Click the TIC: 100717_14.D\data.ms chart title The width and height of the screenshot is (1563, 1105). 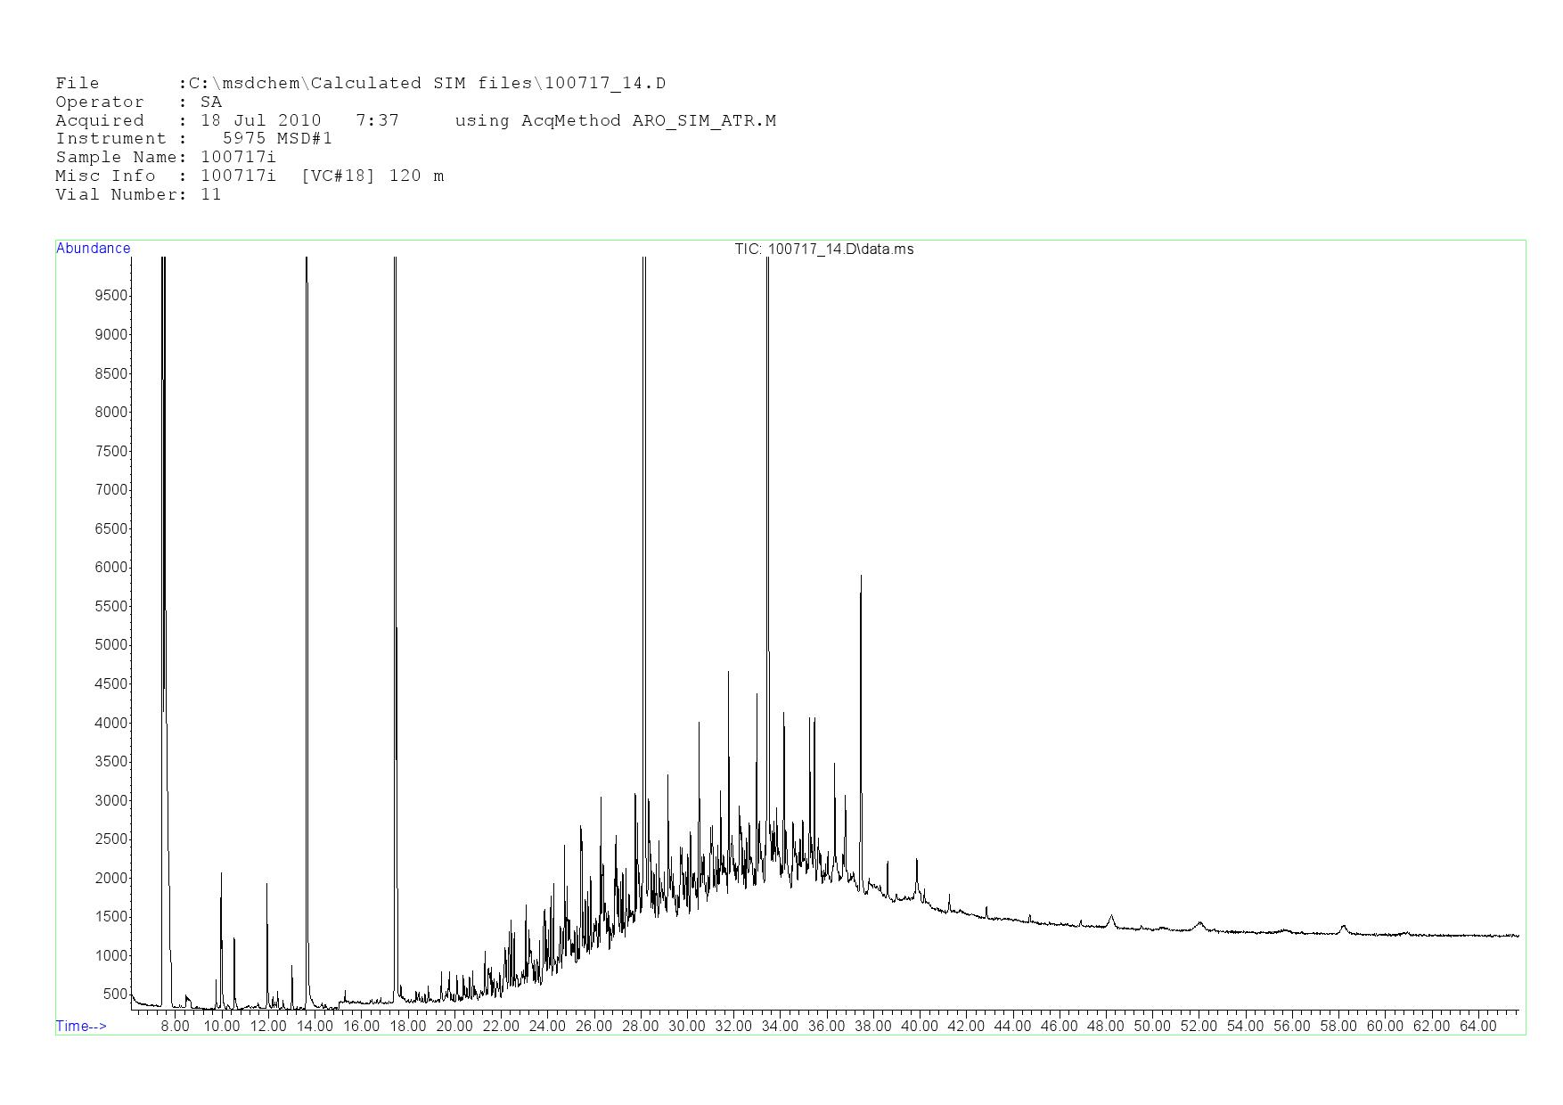pos(823,250)
